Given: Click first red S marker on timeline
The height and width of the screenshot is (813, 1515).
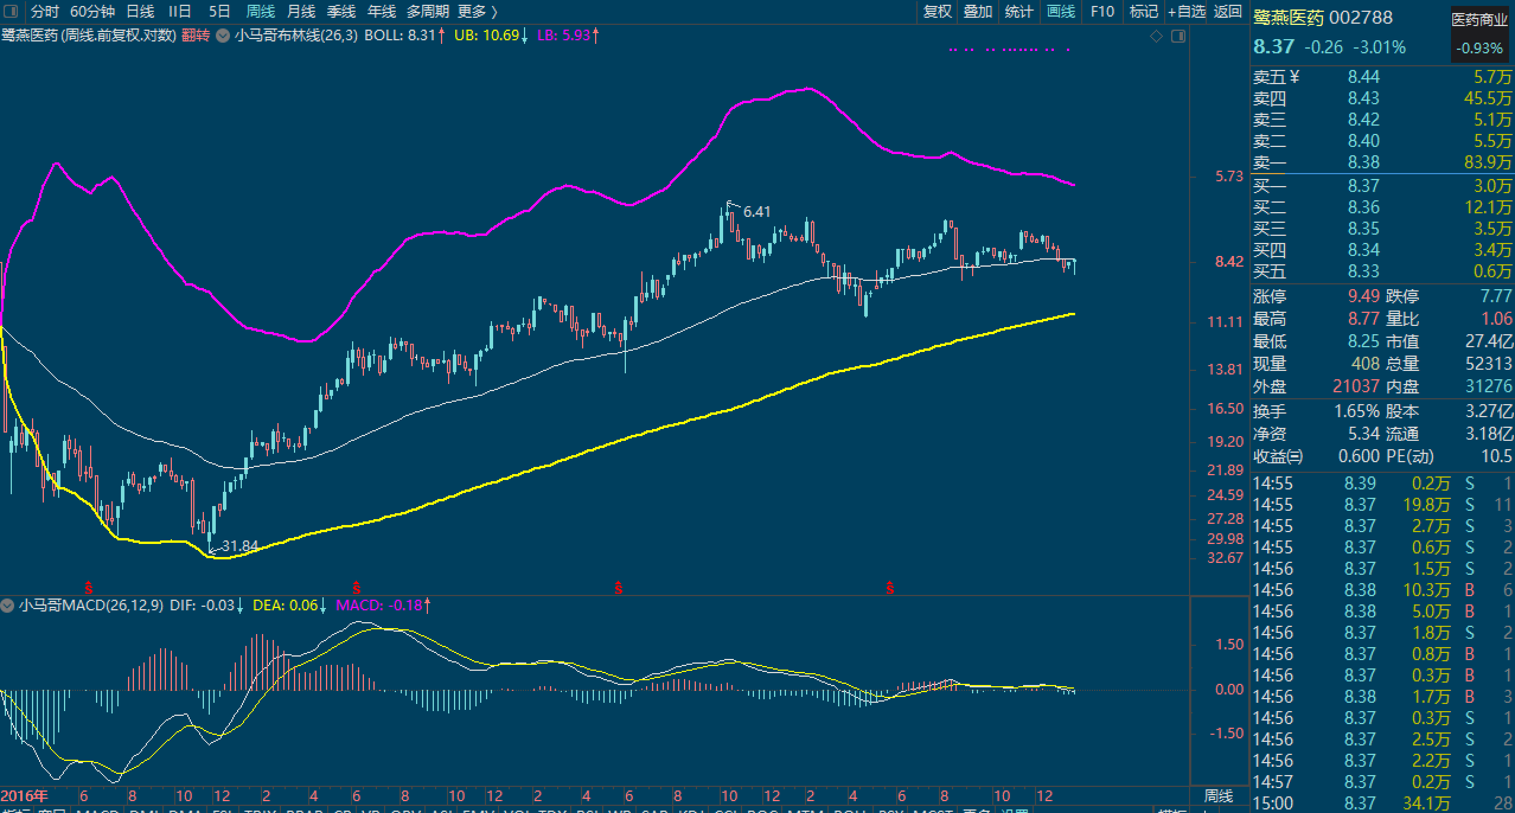Looking at the screenshot, I should 89,588.
